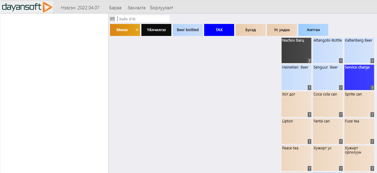
Task: Click the question mark on Хужирт оргилуун
Action: click(x=372, y=169)
